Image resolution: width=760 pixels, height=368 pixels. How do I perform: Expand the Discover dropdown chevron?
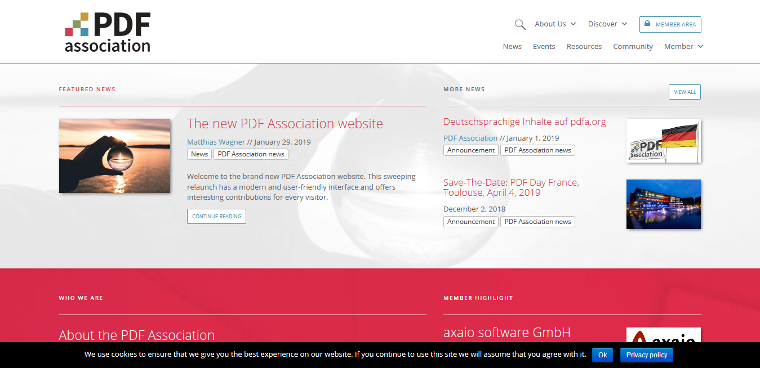[x=624, y=24]
